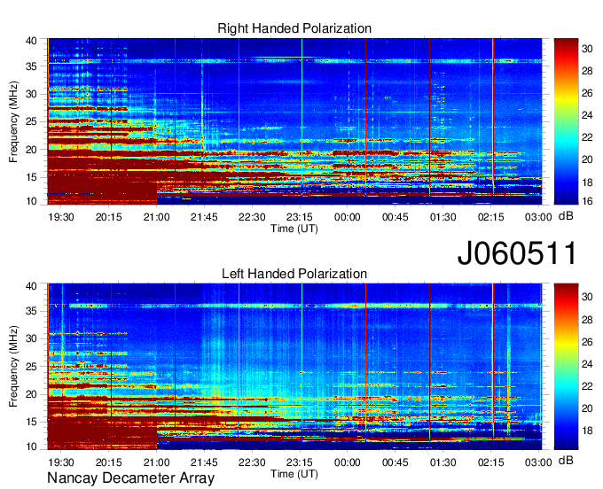Click '10' frequency tick on left-handed plot
Image resolution: width=603 pixels, height=489 pixels.
point(31,446)
